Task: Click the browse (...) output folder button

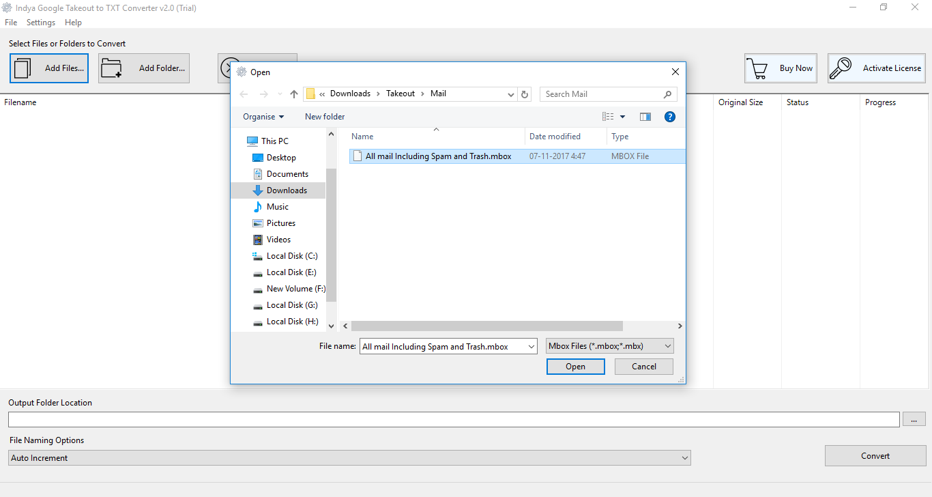Action: 914,419
